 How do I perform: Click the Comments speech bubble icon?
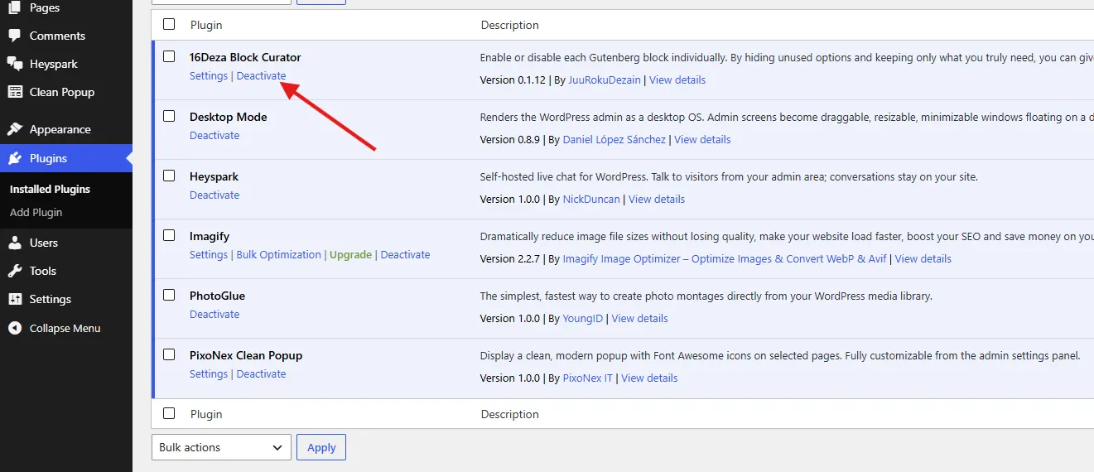[14, 36]
